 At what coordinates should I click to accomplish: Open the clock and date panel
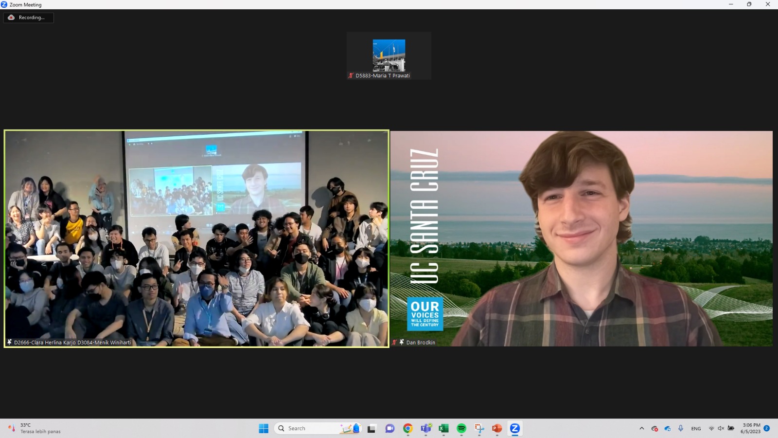click(x=751, y=428)
